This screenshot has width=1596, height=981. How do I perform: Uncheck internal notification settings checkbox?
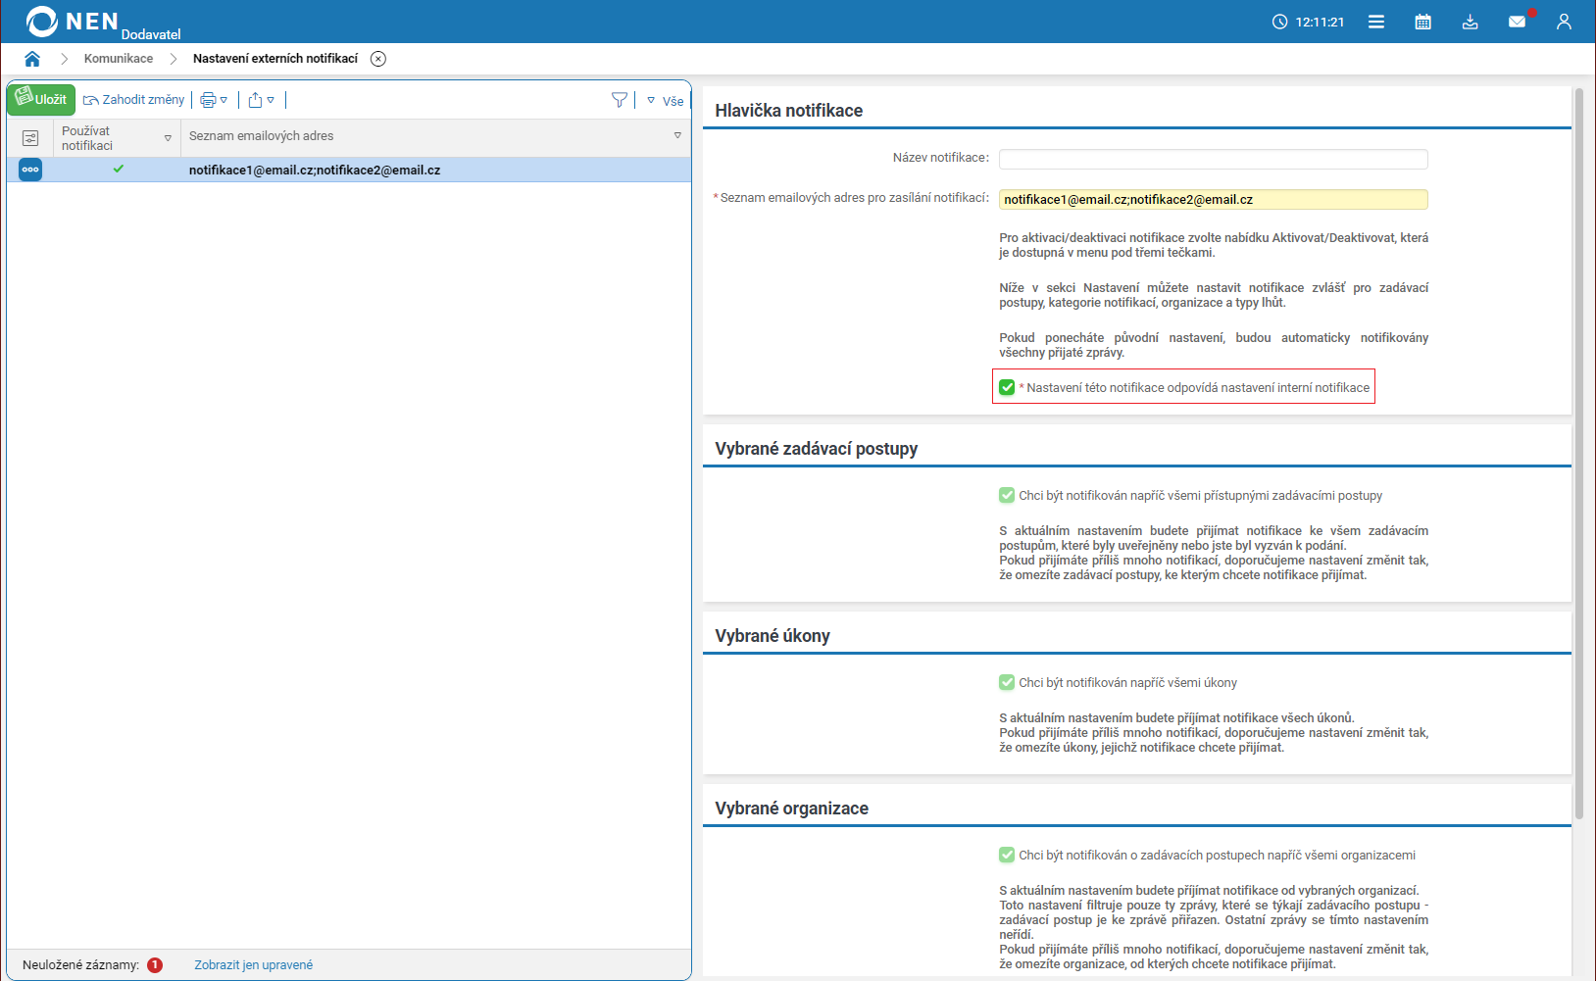1007,387
